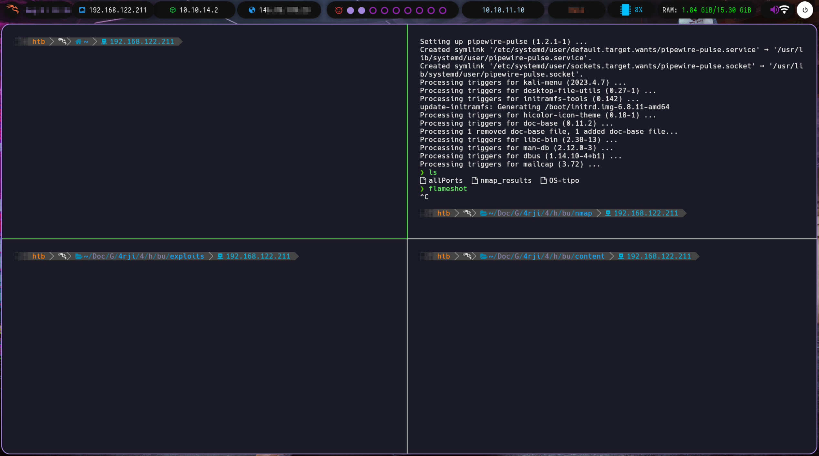Switch to second filled workspace dot

tap(362, 10)
